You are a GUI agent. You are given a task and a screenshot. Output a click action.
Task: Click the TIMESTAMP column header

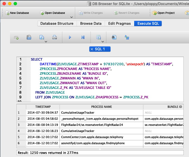[x=43, y=107]
